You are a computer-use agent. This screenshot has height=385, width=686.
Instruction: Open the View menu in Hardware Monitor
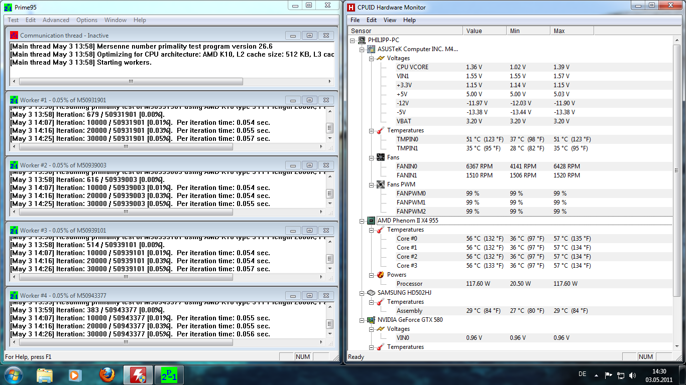[390, 20]
